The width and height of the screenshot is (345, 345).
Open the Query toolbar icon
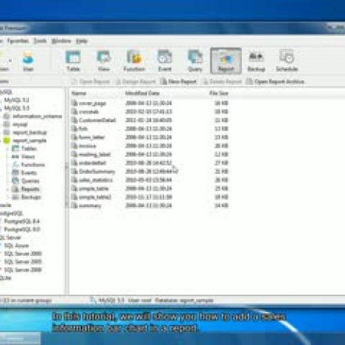point(195,61)
